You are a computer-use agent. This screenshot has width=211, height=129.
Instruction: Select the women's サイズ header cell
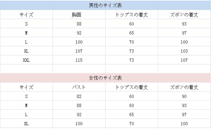point(26,87)
